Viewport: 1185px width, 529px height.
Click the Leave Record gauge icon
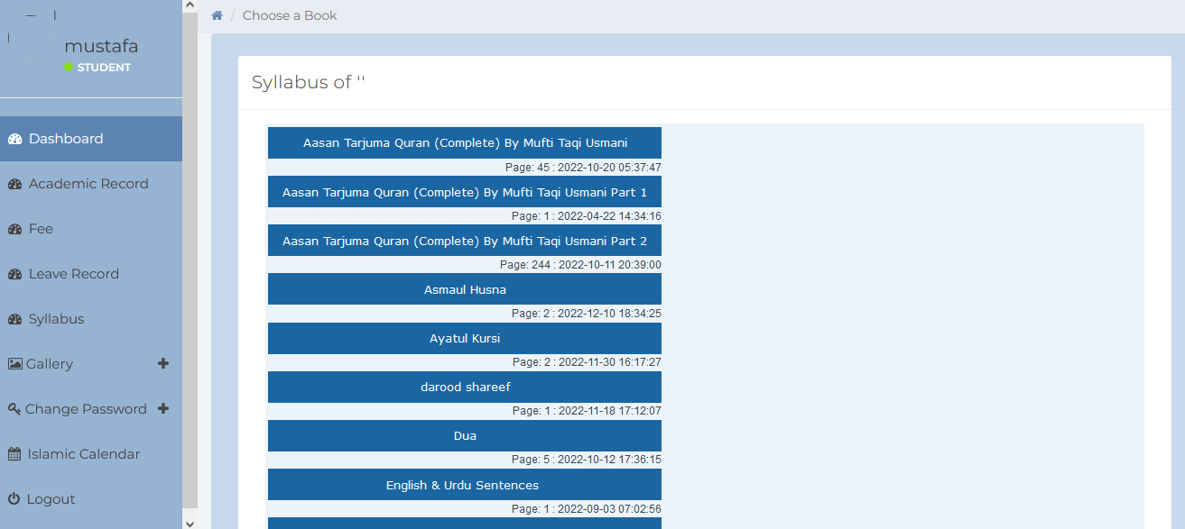point(14,274)
